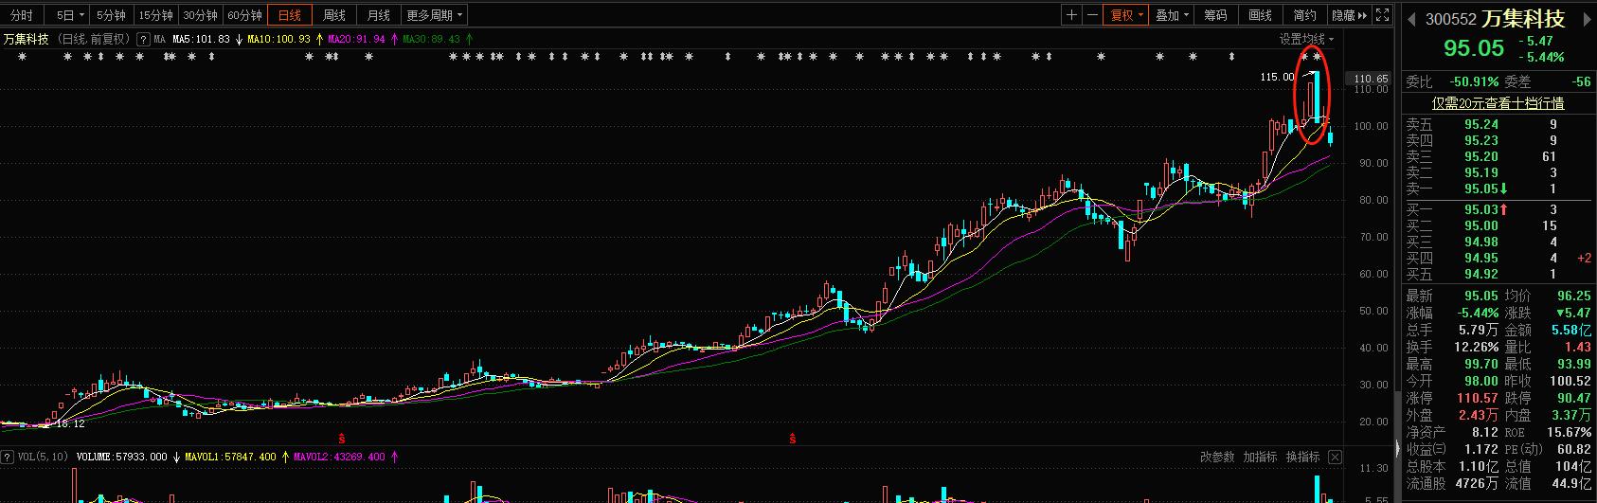Click the MA20:91.94 label

(356, 40)
